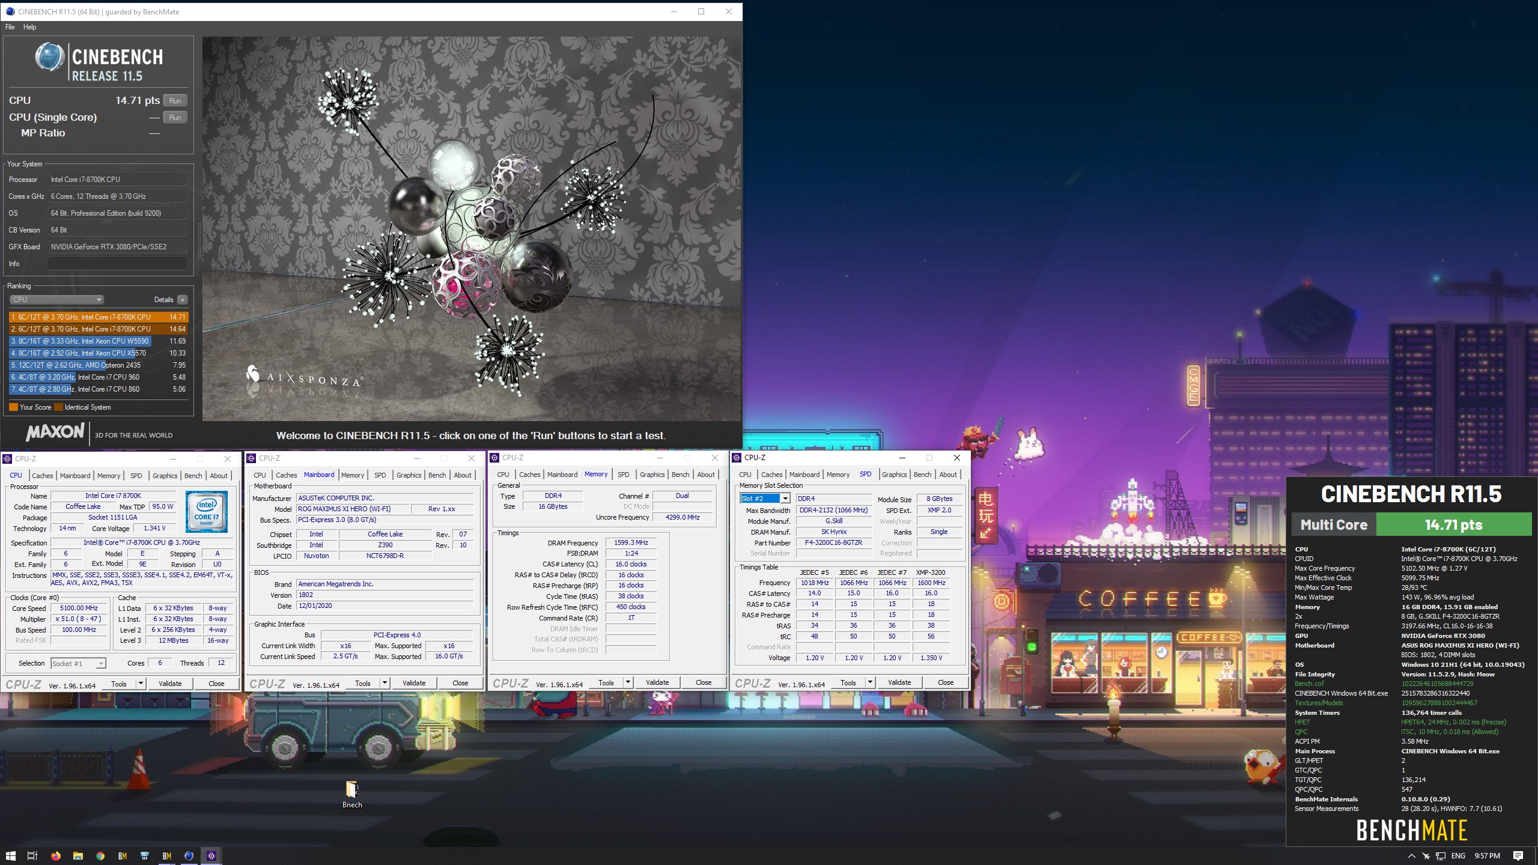Image resolution: width=1538 pixels, height=865 pixels.
Task: Open the Socket #1 selection dropdown
Action: (78, 663)
